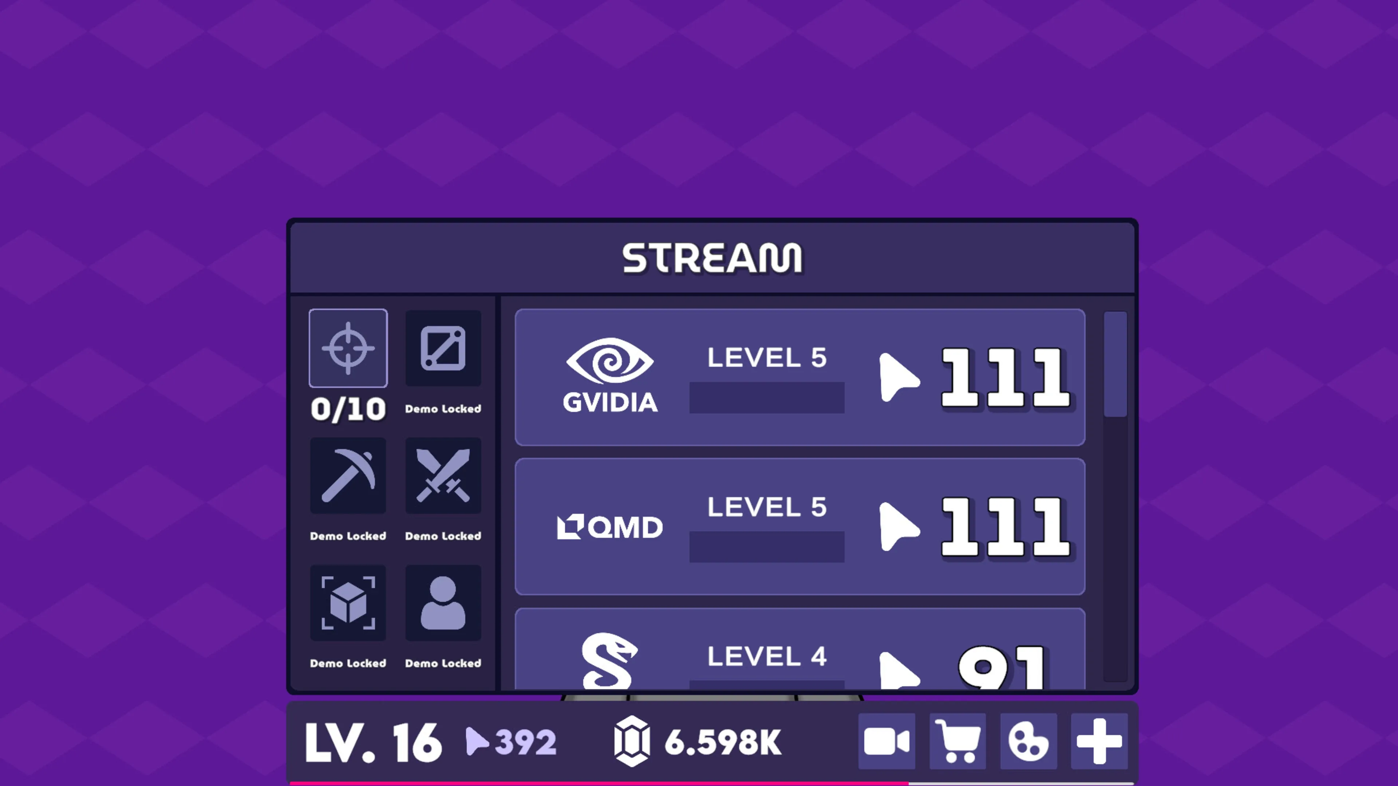Select the QMD Level 5 sponsor card
Screen dimensions: 1398x786
pyautogui.click(x=800, y=527)
